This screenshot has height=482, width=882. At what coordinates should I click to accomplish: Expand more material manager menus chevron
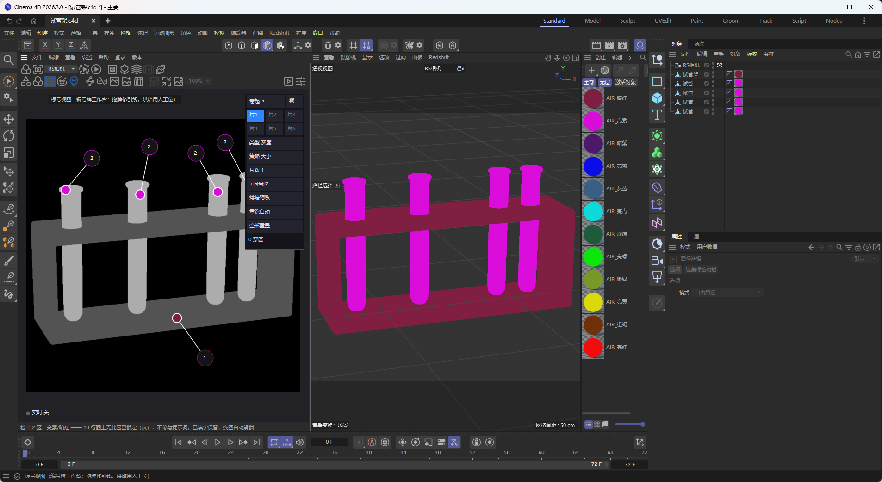click(630, 58)
